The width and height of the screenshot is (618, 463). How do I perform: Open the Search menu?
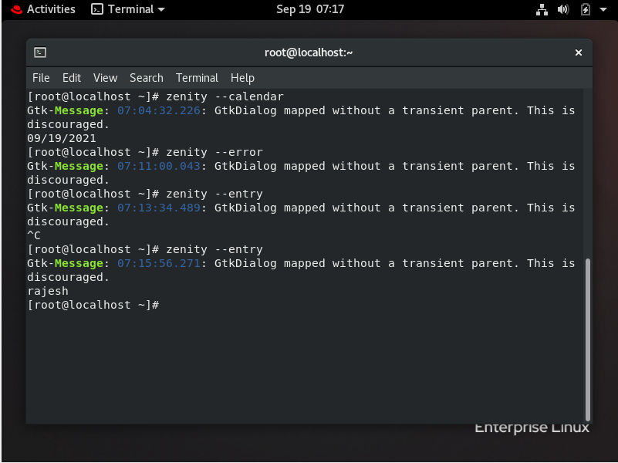click(x=146, y=77)
